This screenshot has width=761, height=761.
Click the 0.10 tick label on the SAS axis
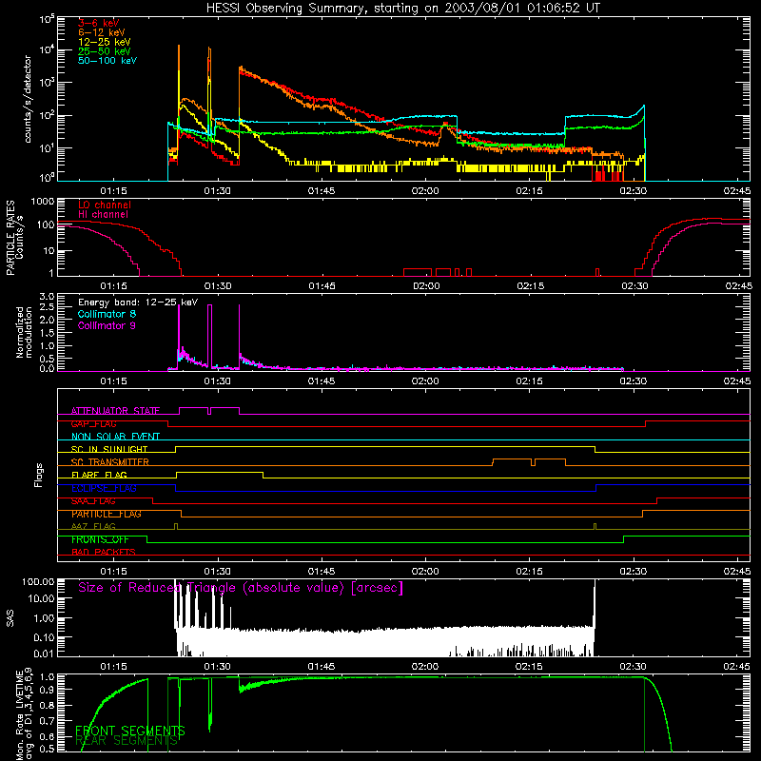click(x=44, y=637)
